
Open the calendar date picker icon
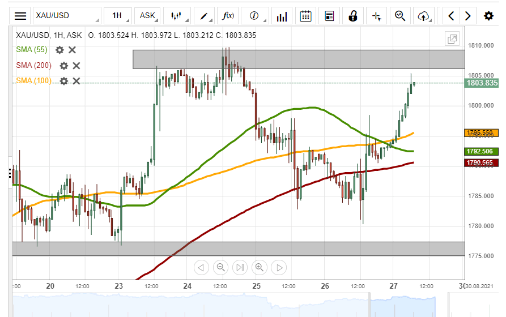pos(305,16)
